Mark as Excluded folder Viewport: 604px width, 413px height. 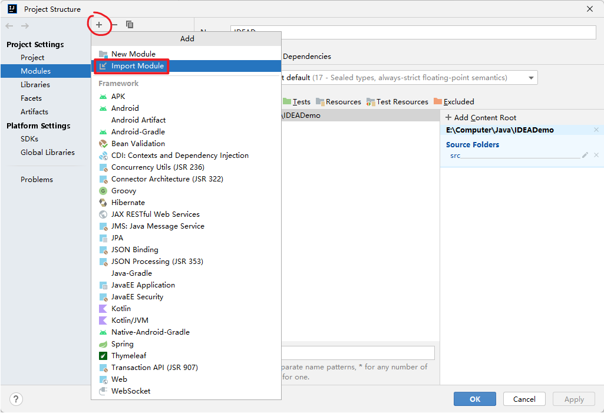(454, 102)
